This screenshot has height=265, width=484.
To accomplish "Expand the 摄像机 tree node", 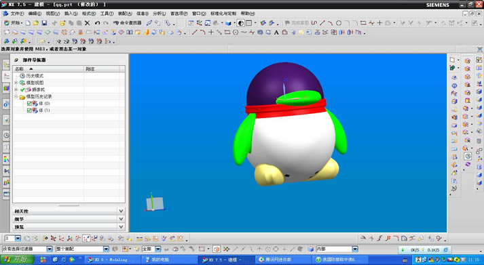I will tap(16, 89).
